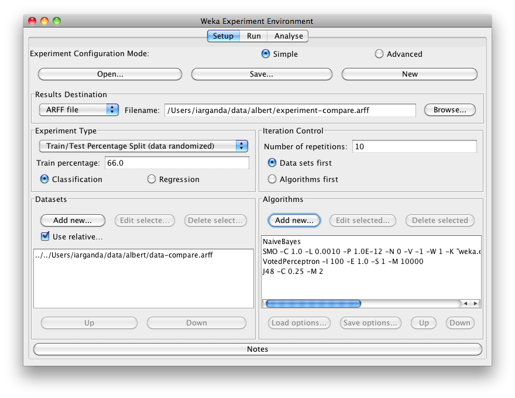Screen dimensions: 515x398
Task: Click disabled Edit selected dataset button
Action: (x=145, y=220)
